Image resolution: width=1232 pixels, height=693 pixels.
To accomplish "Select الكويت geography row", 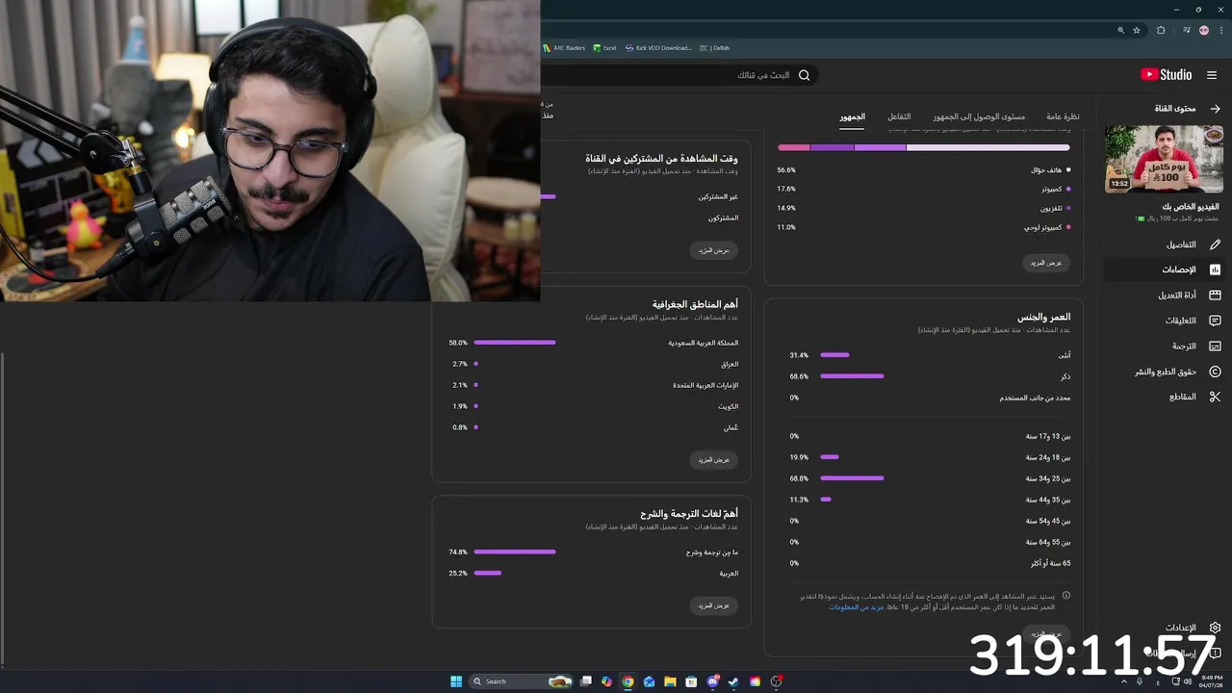I will click(x=594, y=406).
